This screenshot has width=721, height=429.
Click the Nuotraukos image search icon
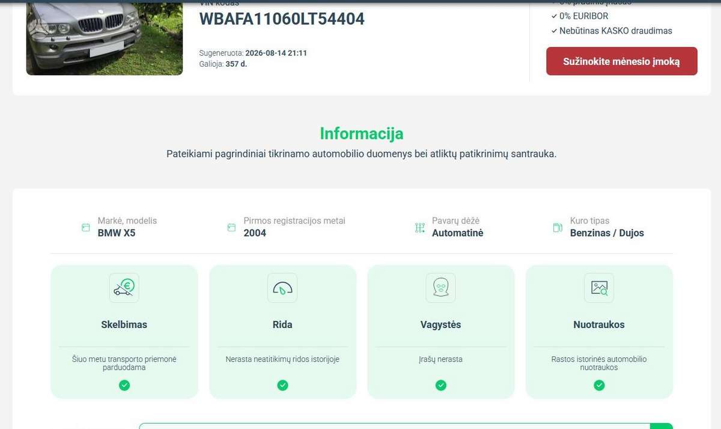[x=599, y=288]
